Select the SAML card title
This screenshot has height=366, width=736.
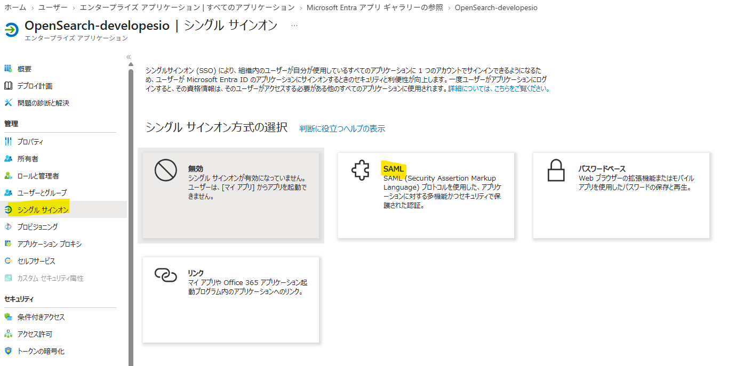394,169
